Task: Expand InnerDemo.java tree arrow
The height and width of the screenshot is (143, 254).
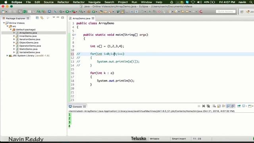Action: click(14, 36)
